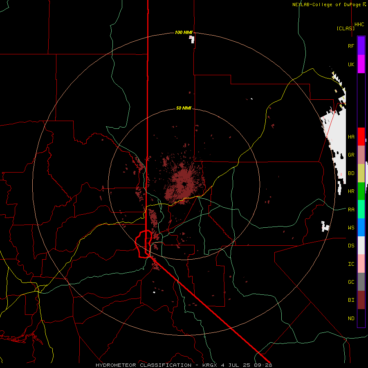
Task: Click the light pink IC swatch
Action: tap(361, 264)
